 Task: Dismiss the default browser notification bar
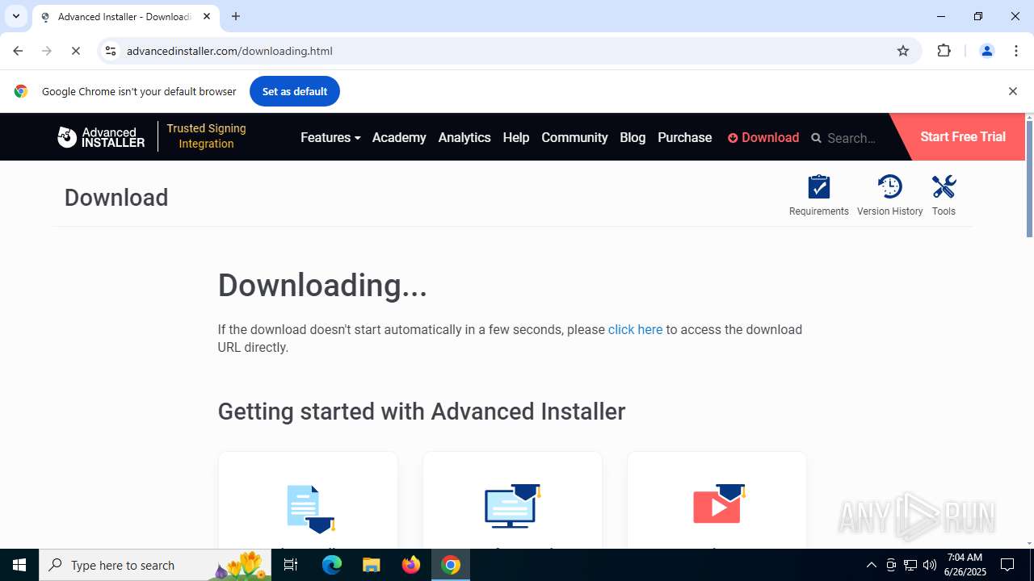[1012, 91]
